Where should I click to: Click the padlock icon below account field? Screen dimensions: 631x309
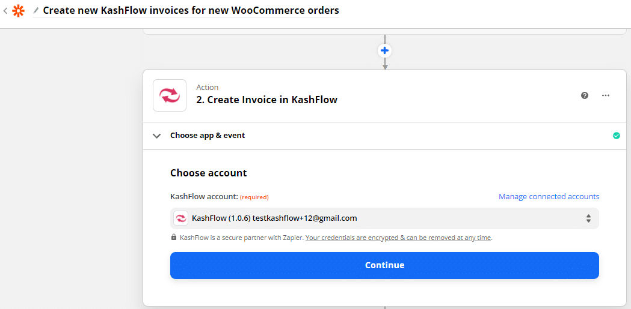[174, 238]
